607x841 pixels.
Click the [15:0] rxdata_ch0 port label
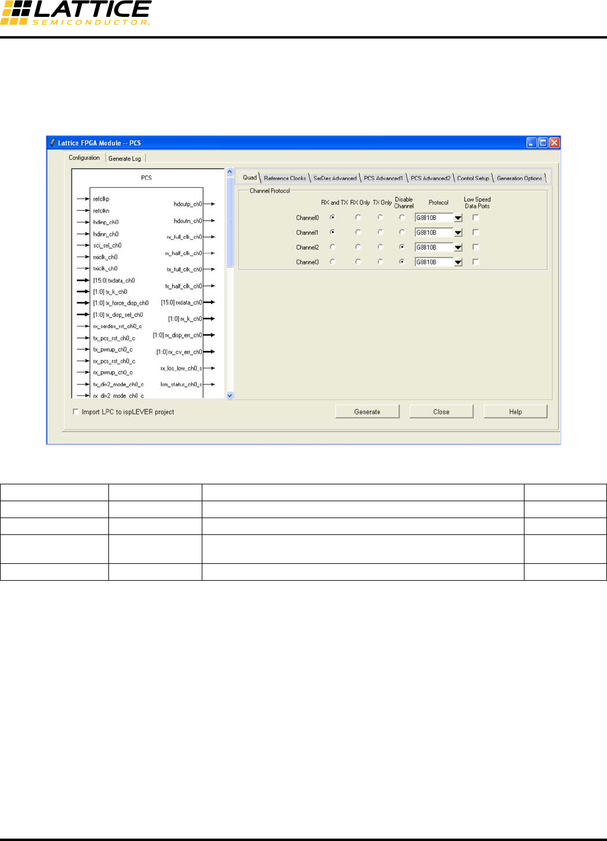point(181,302)
